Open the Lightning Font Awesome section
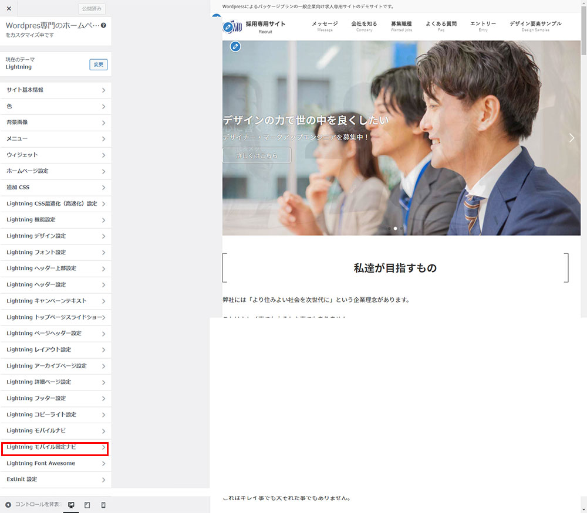Viewport: 587px width, 513px height. (x=55, y=464)
